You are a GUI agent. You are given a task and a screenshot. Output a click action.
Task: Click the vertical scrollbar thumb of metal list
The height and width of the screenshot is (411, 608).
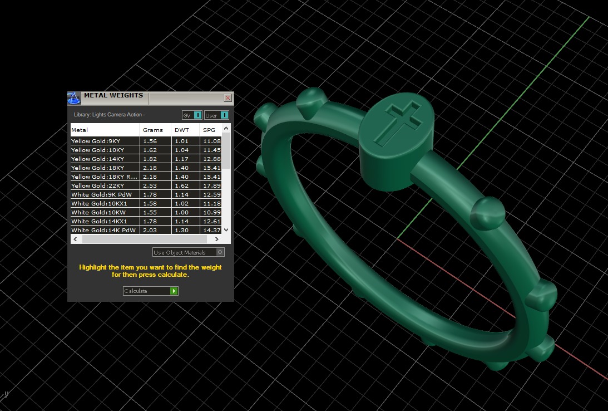[226, 150]
